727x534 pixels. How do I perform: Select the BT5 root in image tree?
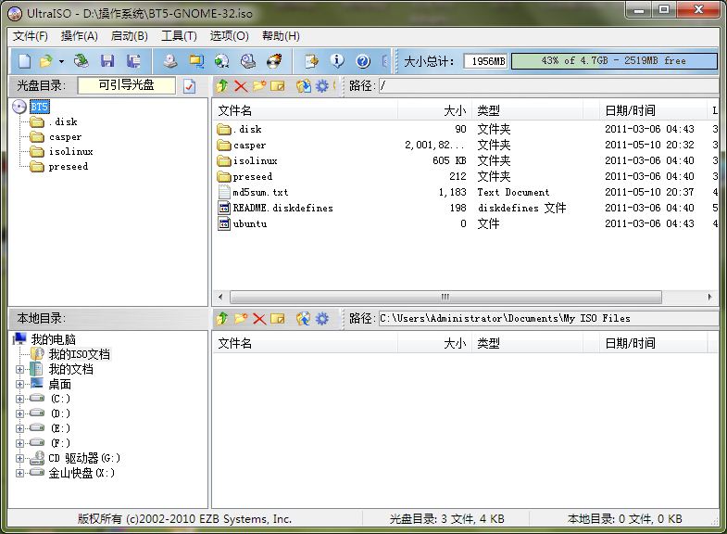(40, 108)
